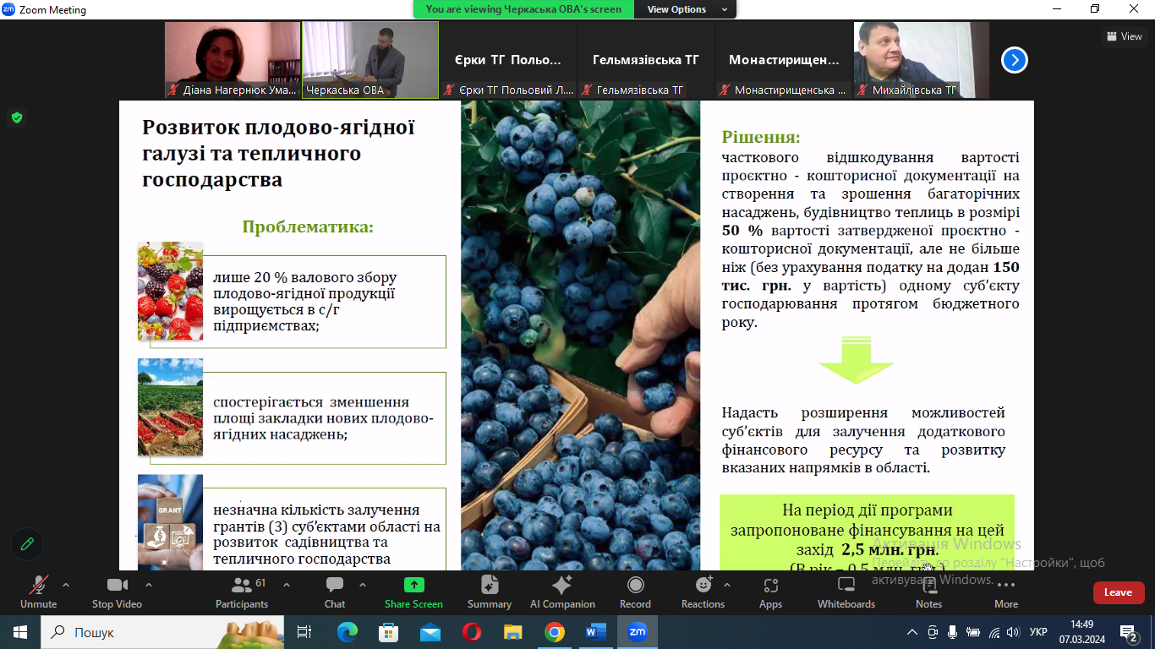Open network settings in system tray
The image size is (1155, 649).
[x=994, y=632]
